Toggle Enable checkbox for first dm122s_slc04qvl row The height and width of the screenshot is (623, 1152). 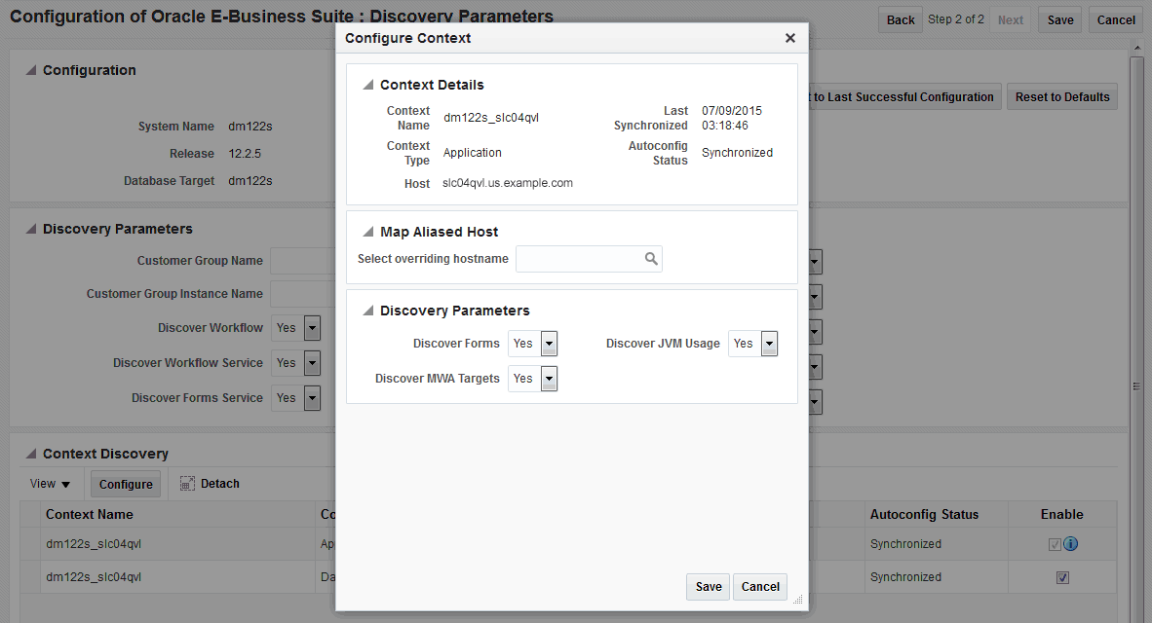(x=1055, y=544)
